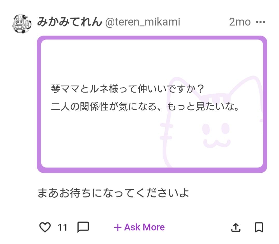Click the cat illustration's whiskers
Image resolution: width=279 pixels, height=244 pixels.
[166, 132]
